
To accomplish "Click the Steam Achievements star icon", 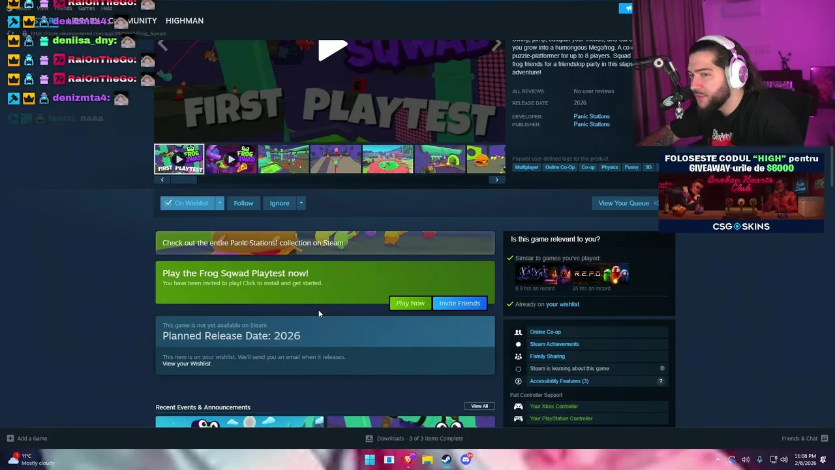I will point(518,344).
